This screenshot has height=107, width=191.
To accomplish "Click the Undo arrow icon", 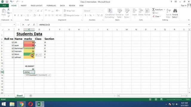I will 11,1.
